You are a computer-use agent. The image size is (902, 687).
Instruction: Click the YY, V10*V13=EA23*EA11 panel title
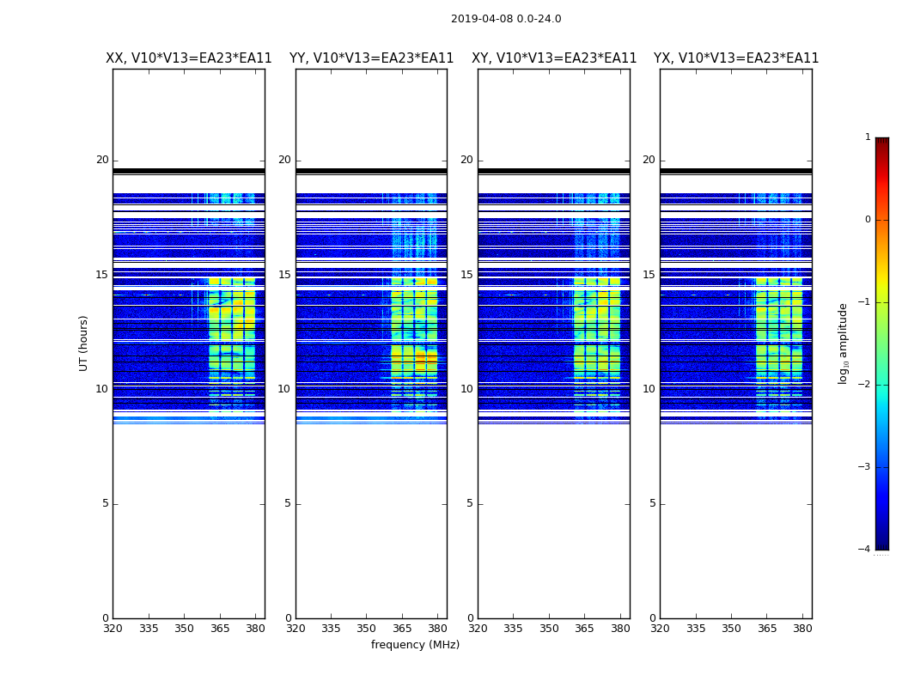coord(372,58)
